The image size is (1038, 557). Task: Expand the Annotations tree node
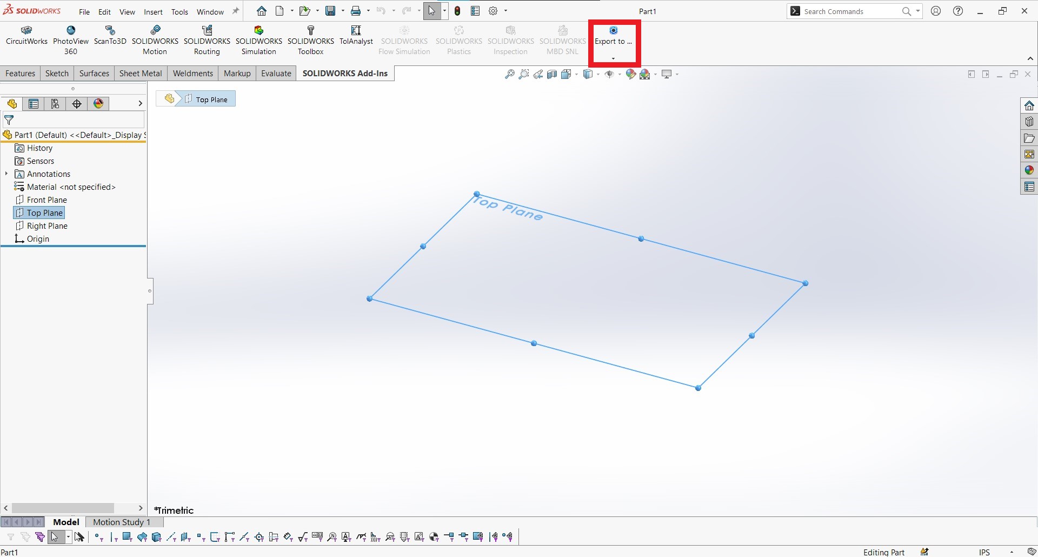coord(6,174)
